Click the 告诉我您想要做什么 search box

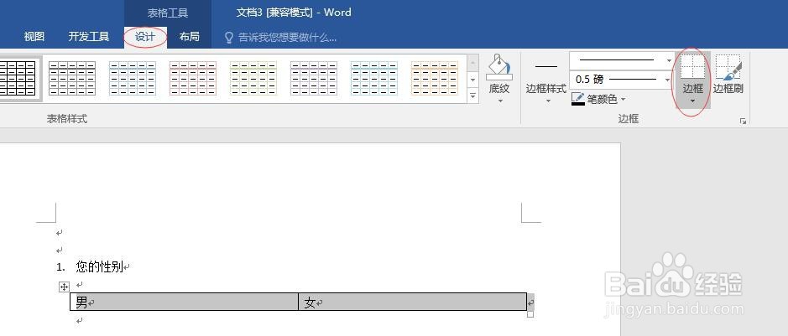coord(287,37)
